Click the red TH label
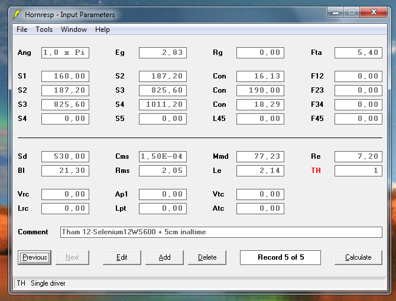 click(316, 171)
